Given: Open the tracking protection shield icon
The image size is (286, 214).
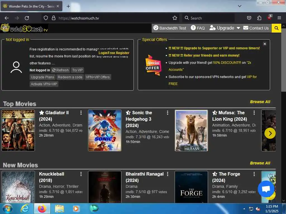Looking at the screenshot, I should point(46,18).
